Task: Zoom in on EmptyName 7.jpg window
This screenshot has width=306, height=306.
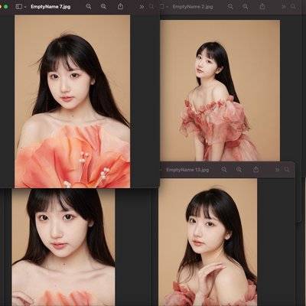Action: click(103, 7)
